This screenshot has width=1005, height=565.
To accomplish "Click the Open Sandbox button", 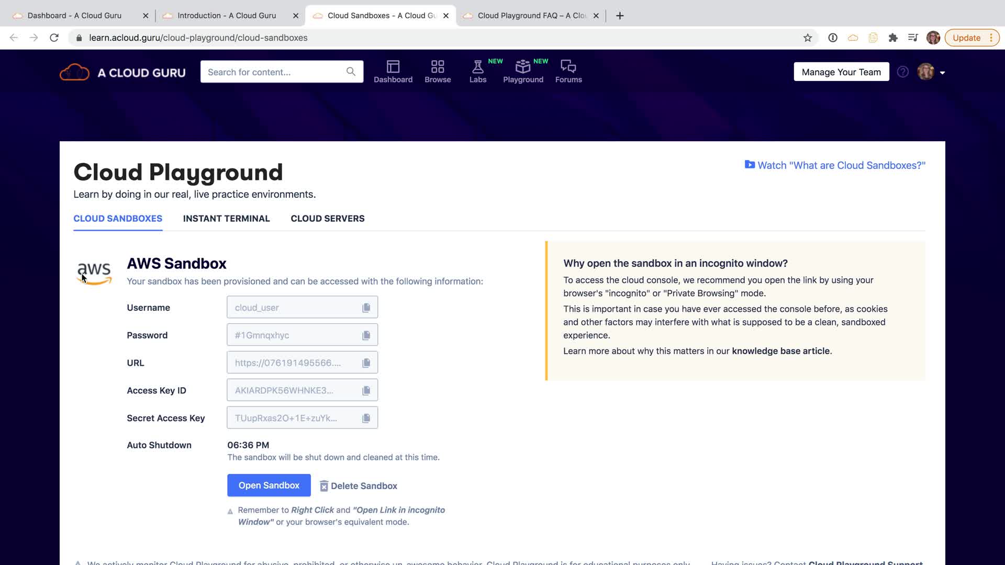I will (269, 485).
